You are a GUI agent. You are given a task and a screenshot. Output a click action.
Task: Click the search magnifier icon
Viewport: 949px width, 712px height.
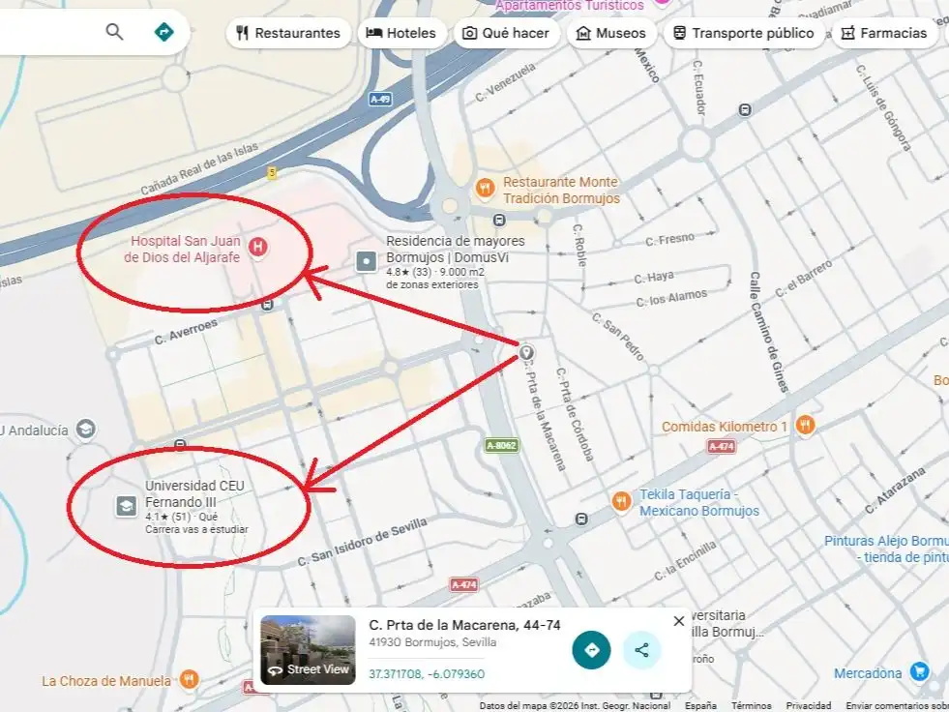(x=114, y=32)
